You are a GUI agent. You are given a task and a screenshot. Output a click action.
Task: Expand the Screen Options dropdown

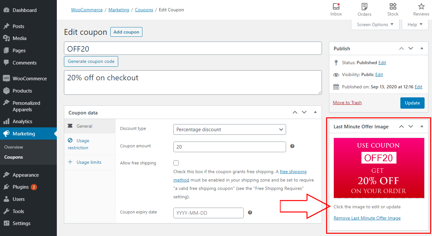point(375,25)
